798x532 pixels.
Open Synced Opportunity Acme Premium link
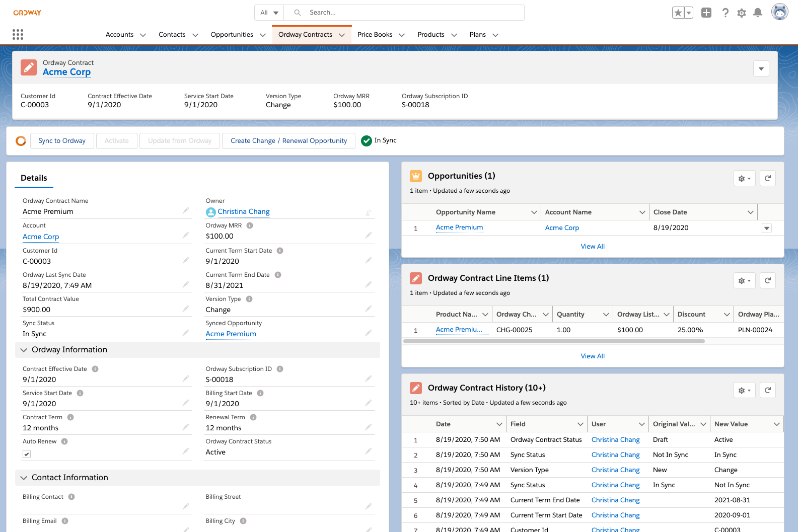tap(231, 334)
